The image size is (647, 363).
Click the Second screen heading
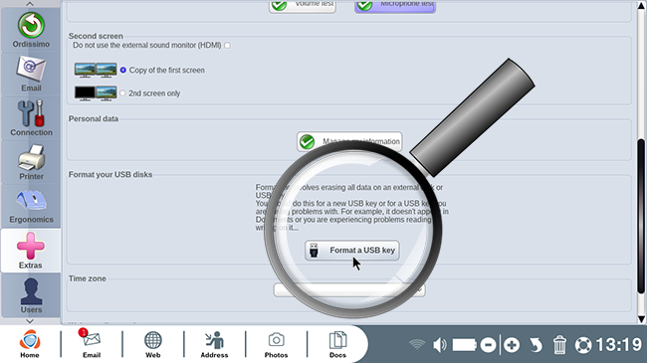[96, 36]
